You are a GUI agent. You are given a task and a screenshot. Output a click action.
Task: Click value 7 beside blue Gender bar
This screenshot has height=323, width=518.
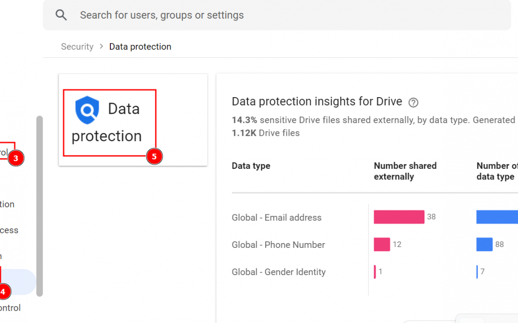click(x=483, y=272)
